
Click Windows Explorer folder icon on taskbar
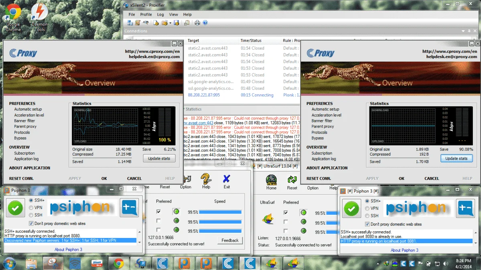(x=31, y=264)
